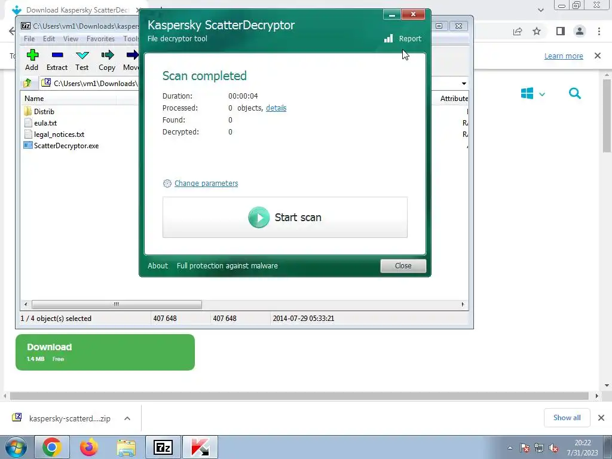Open the Favorites menu in 7-Zip
The image size is (612, 459).
click(100, 39)
